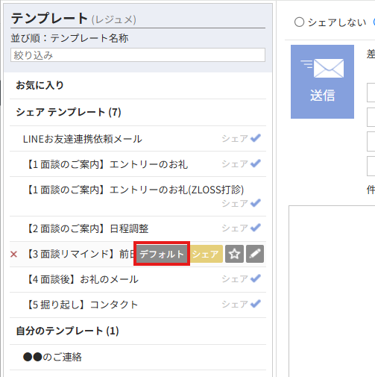Viewport: 375px width, 377px height.
Task: Collapse the 自分のテンプレート (1) section
Action: (67, 331)
